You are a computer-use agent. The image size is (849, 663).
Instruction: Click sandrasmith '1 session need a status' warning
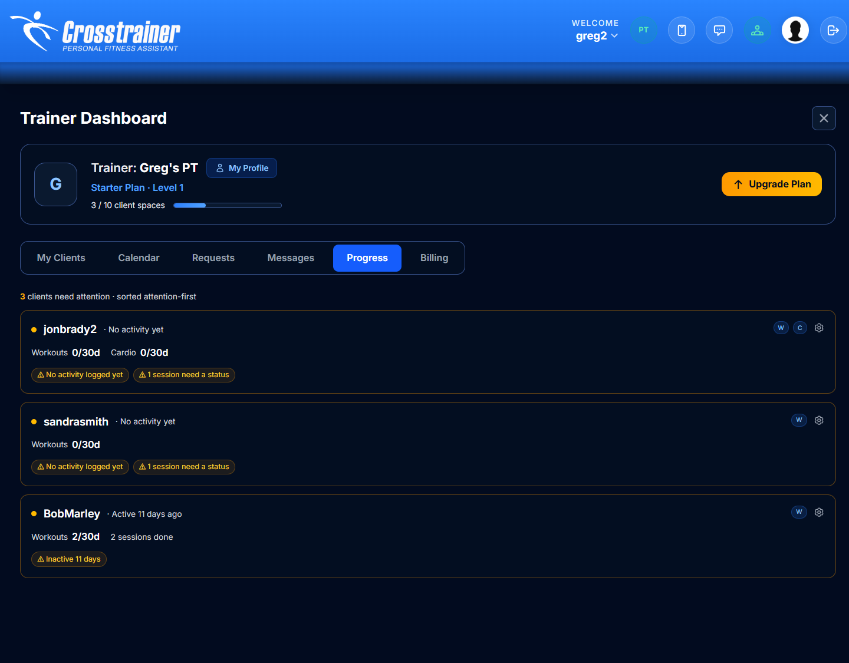[184, 467]
